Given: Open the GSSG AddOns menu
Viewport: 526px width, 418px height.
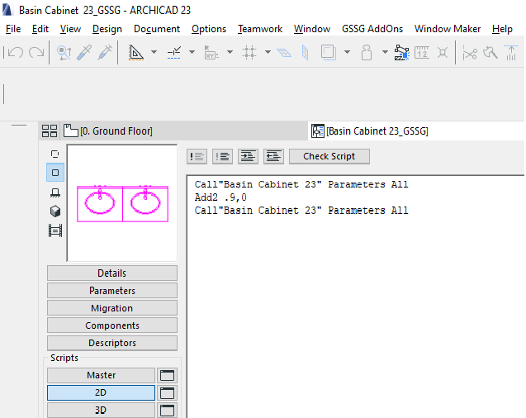Looking at the screenshot, I should coord(372,29).
